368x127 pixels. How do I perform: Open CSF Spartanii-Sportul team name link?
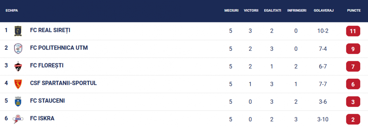click(x=63, y=83)
